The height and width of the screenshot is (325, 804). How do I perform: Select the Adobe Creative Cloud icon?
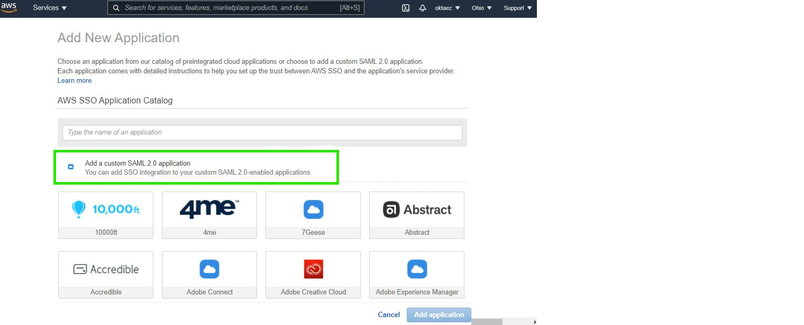[x=313, y=269]
